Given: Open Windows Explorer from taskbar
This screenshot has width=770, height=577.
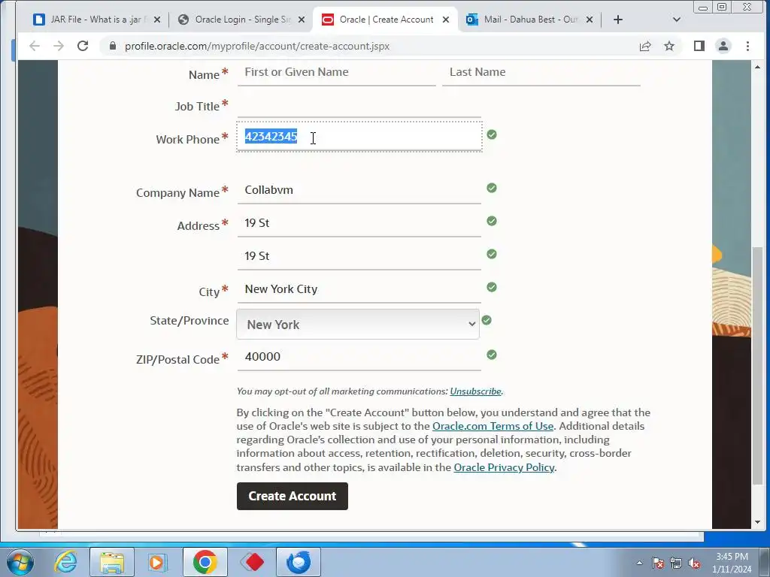Looking at the screenshot, I should click(x=112, y=562).
